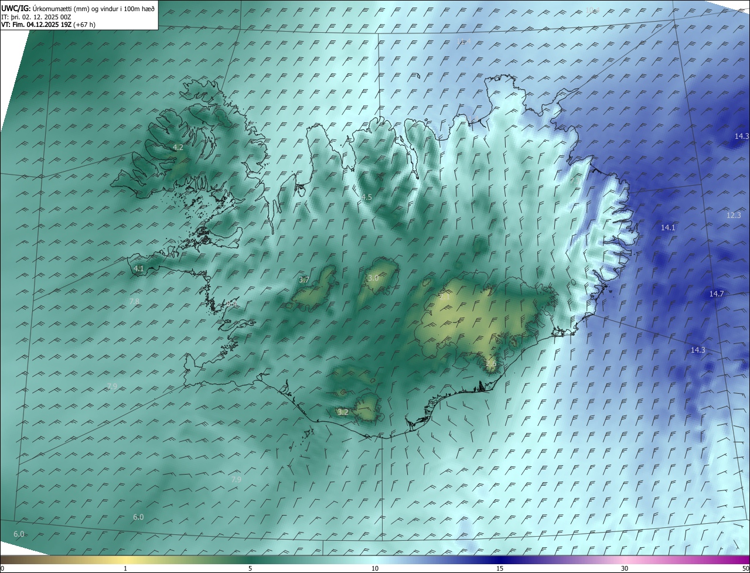Click the 'IT: þri. 02. 12. 2025 00Z' line

36,17
